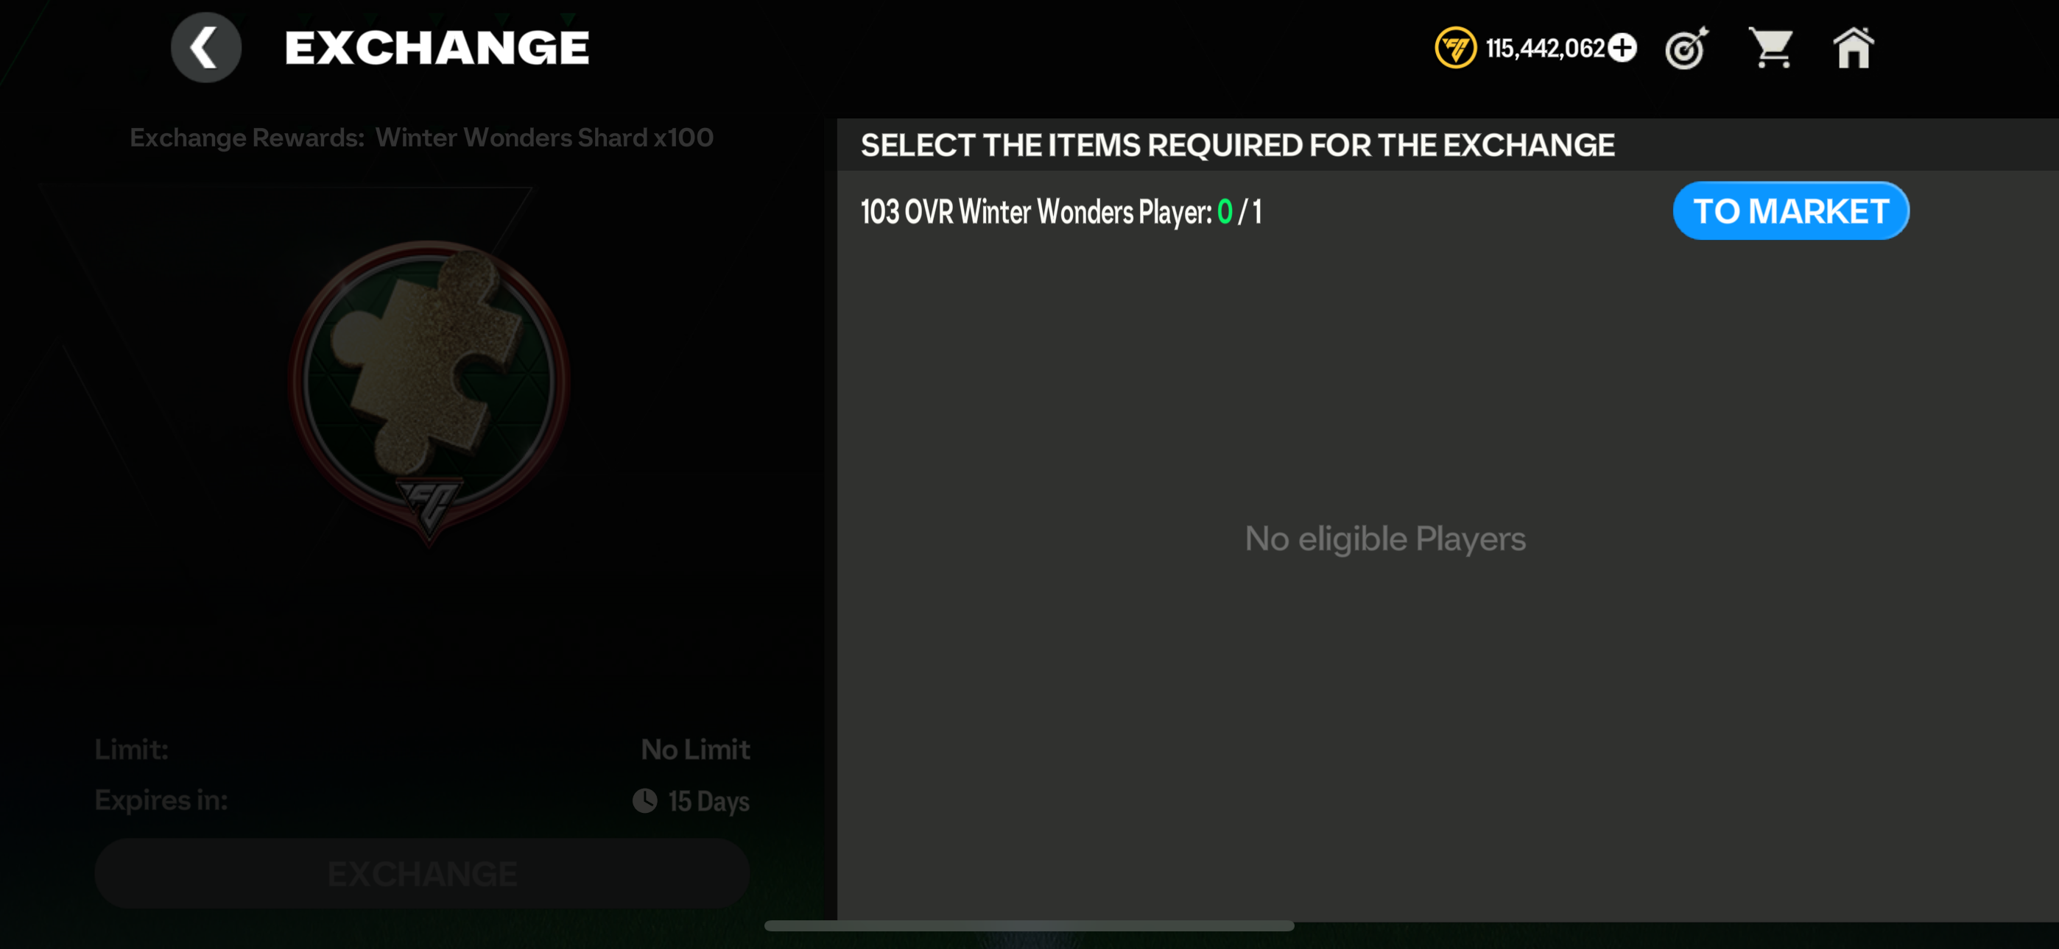This screenshot has width=2059, height=949.
Task: Tap the Exchange Rewards Winter Wonders Shard x100 label
Action: (421, 138)
